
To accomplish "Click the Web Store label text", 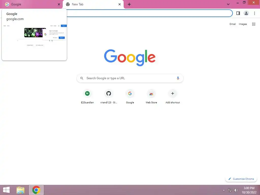I will click(151, 103).
